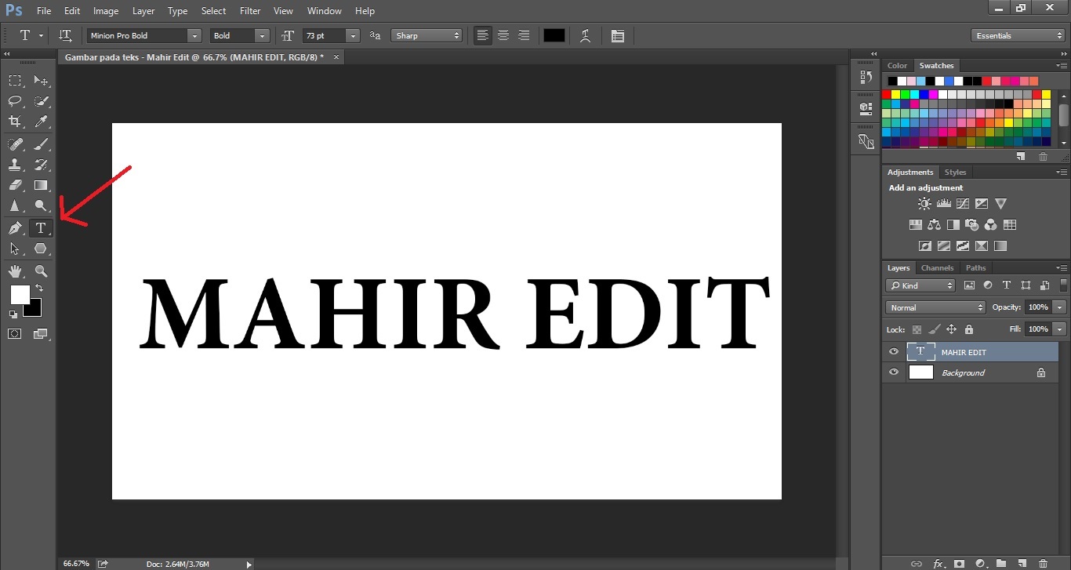Select the Crop tool
The height and width of the screenshot is (570, 1071).
14,122
